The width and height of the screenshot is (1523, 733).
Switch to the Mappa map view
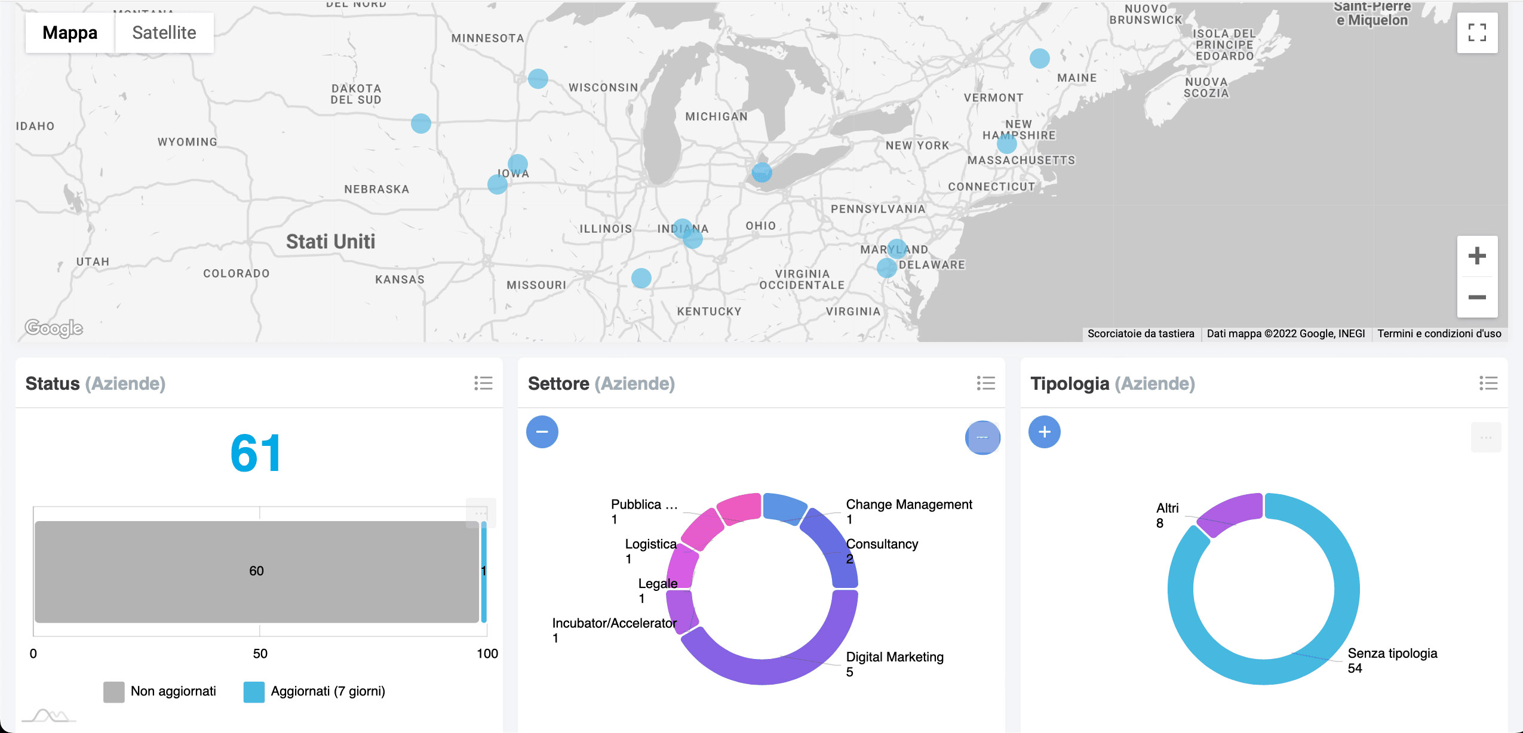coord(70,33)
